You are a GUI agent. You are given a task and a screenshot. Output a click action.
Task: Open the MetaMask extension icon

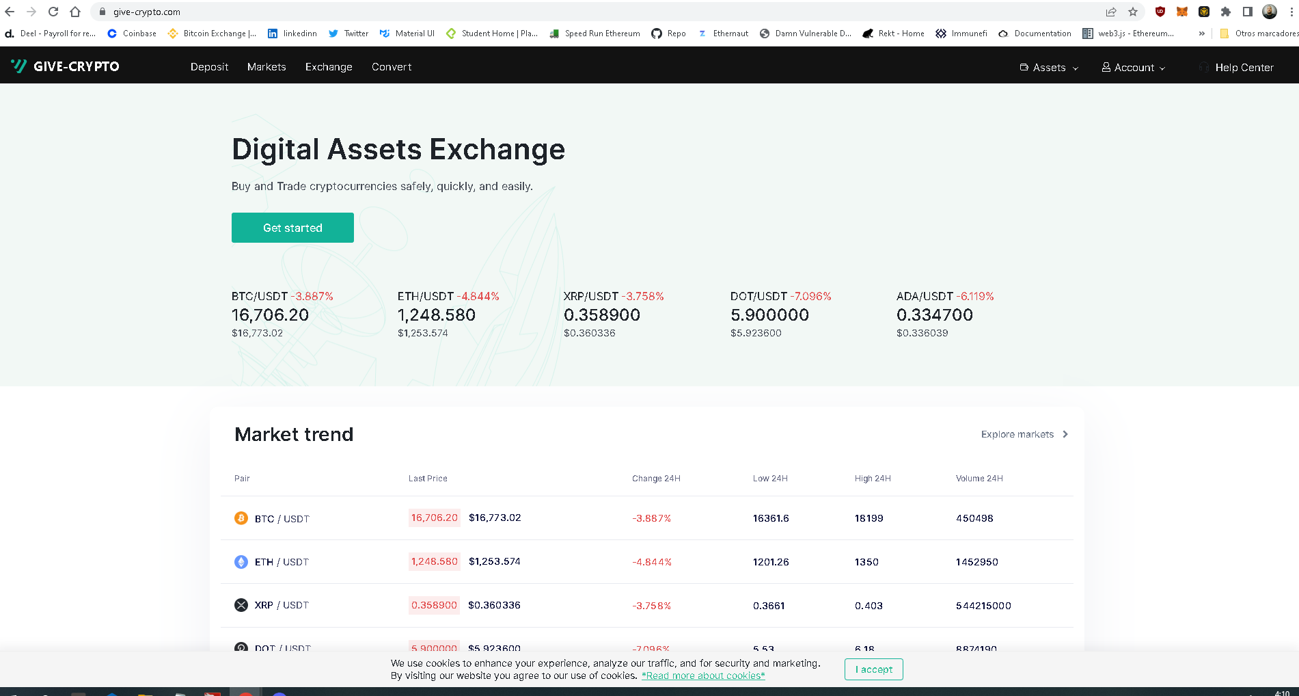[1181, 12]
